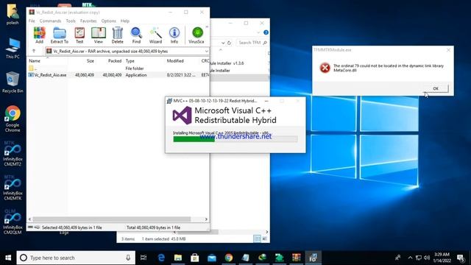
Task: Click the Delete trash icon in WinRAR
Action: pyautogui.click(x=118, y=35)
